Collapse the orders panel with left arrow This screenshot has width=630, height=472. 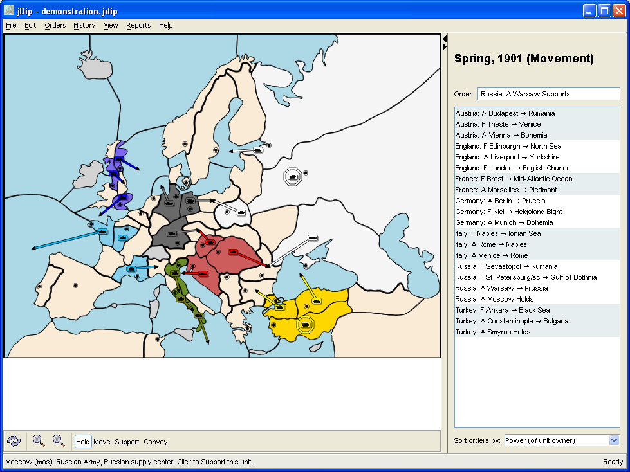[445, 39]
